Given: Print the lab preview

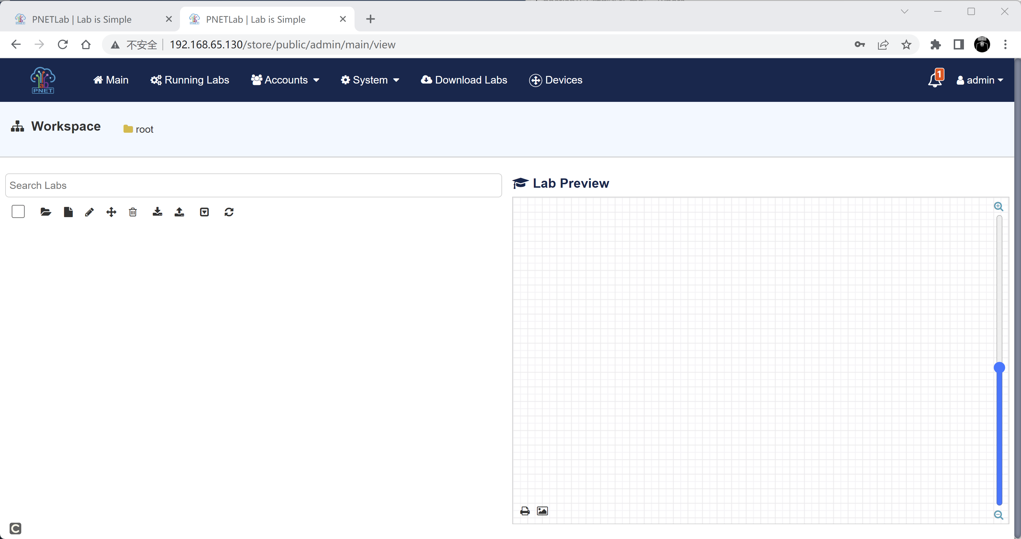Looking at the screenshot, I should coord(525,511).
